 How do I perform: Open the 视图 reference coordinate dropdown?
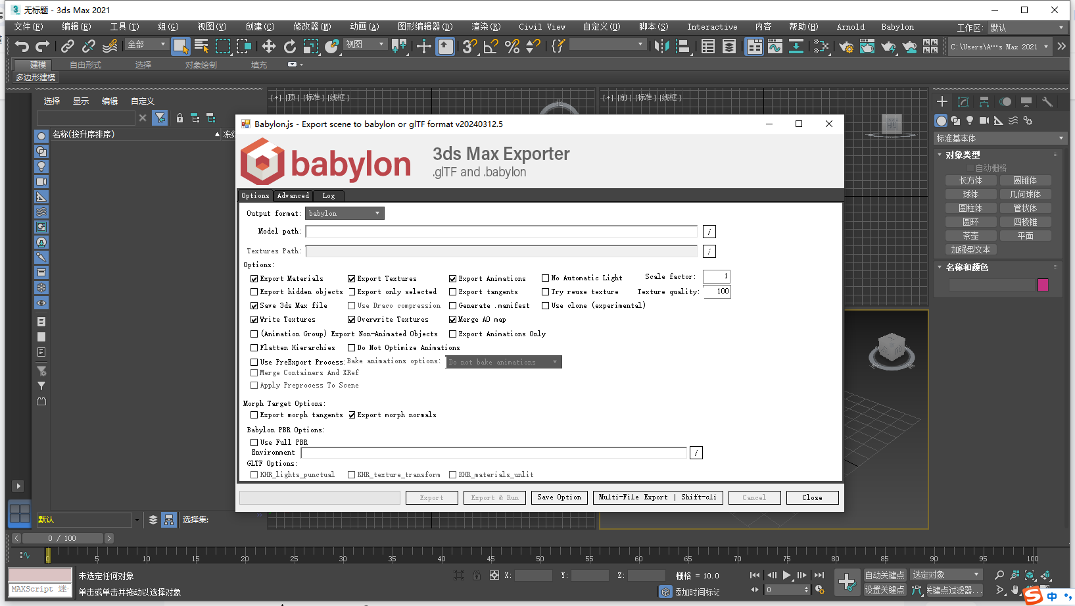click(366, 44)
